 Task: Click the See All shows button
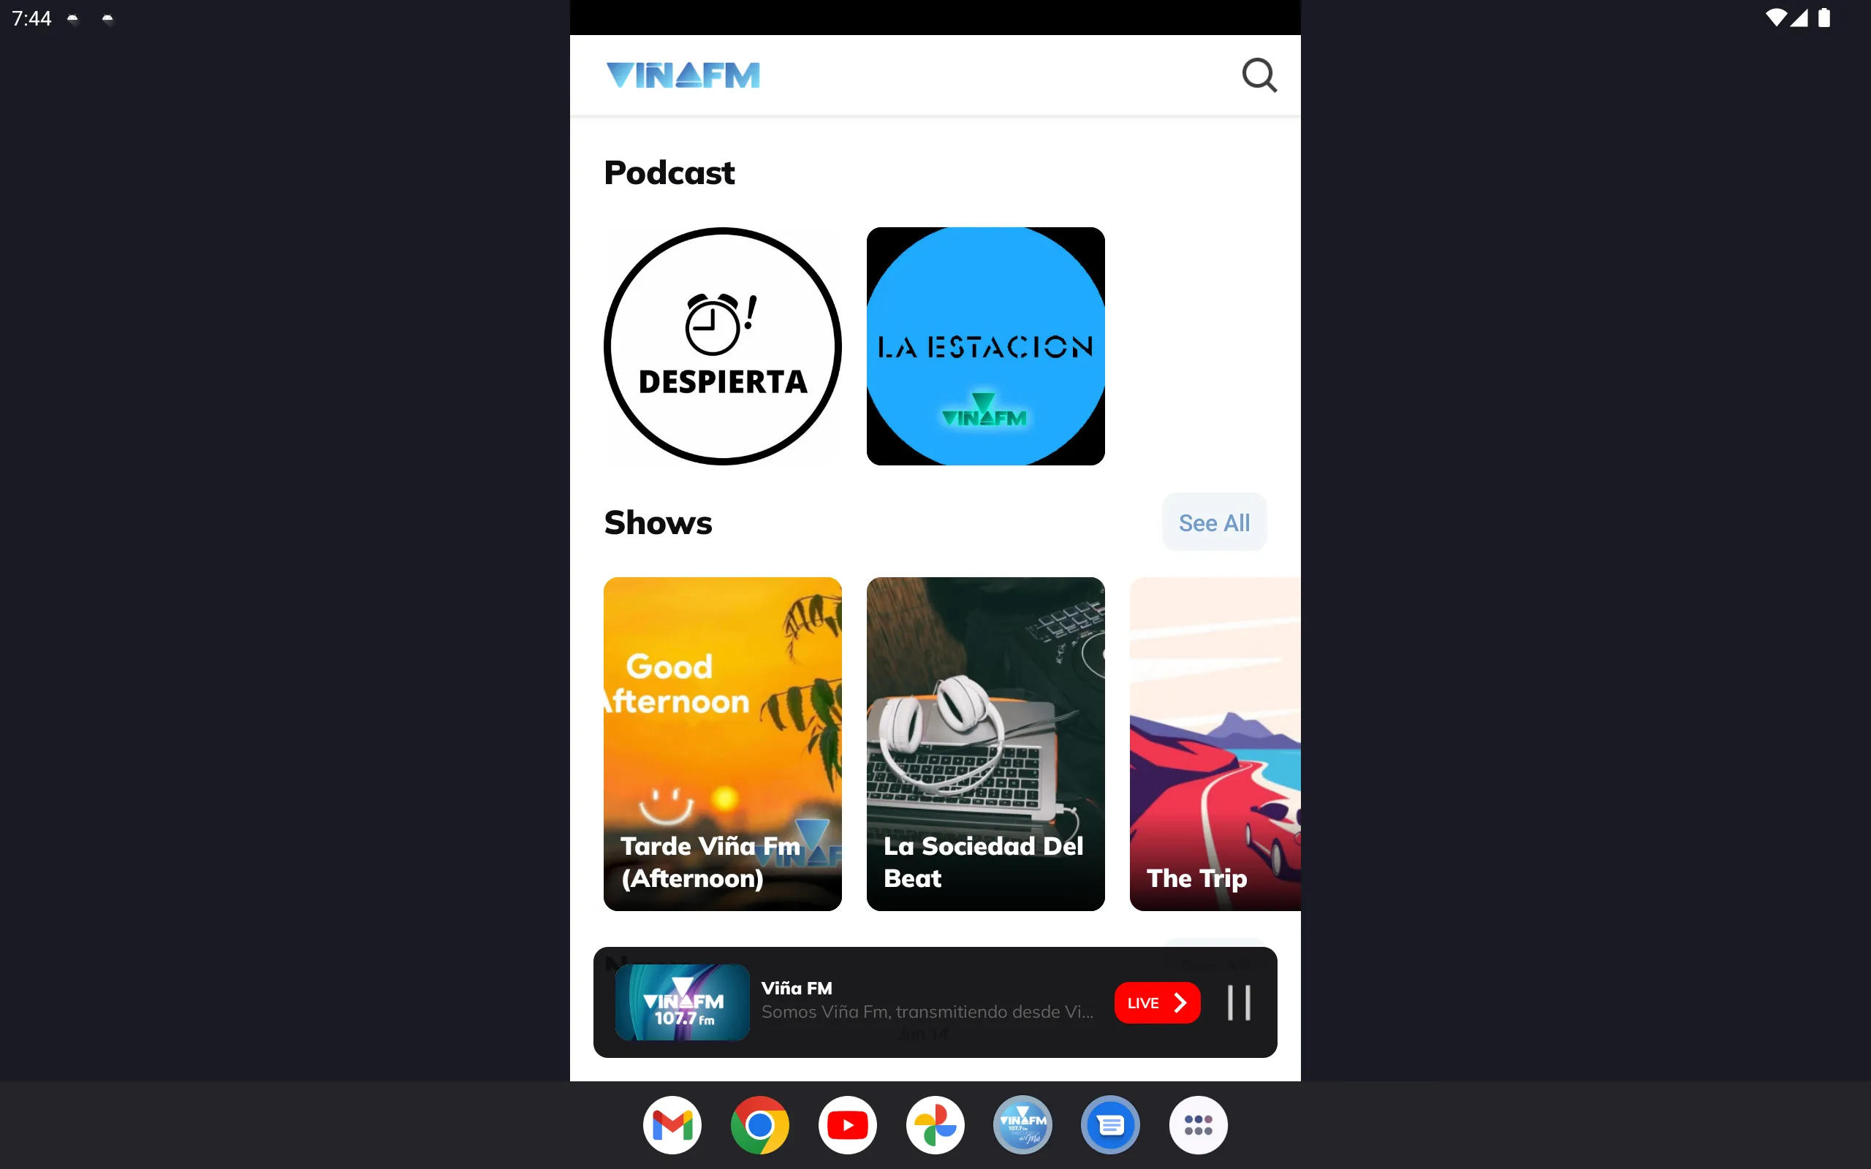1212,522
